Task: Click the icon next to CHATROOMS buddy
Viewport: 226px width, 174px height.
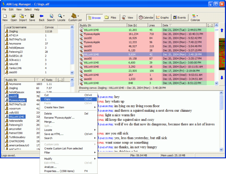Action: 7,141
